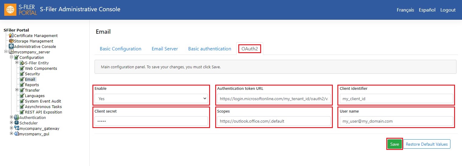Image resolution: width=462 pixels, height=166 pixels.
Task: Click the Client identifier field
Action: (x=396, y=99)
